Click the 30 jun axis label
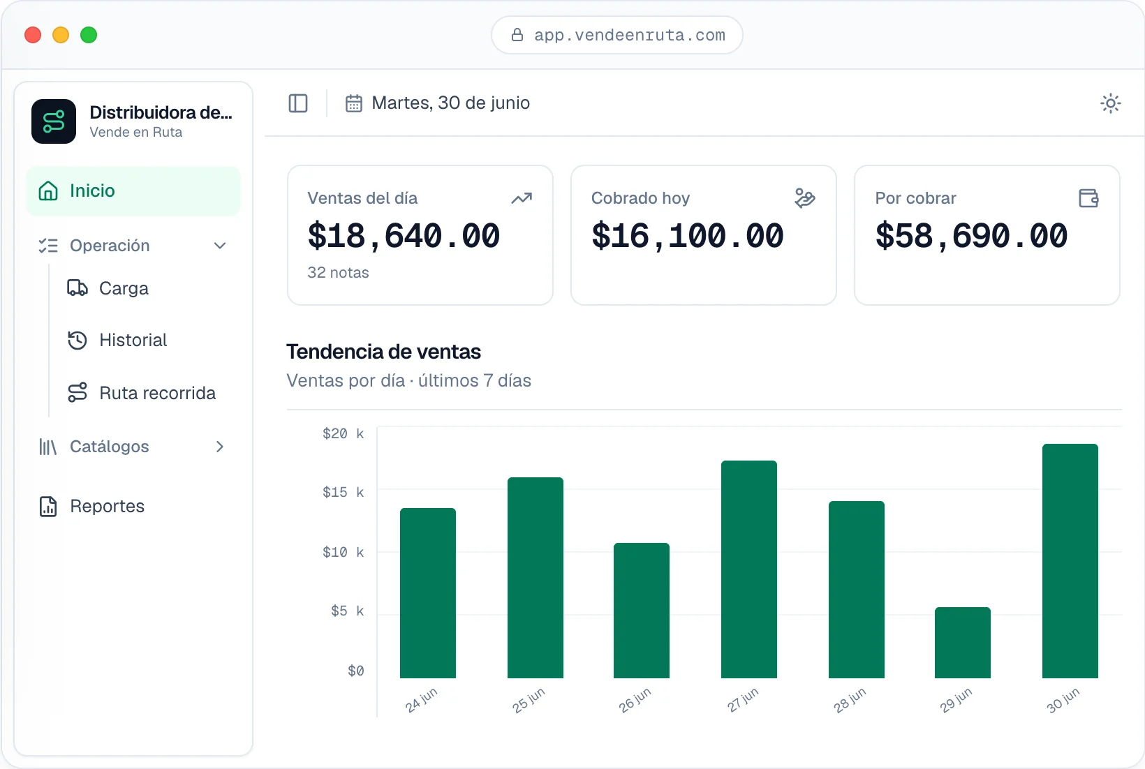 pyautogui.click(x=1063, y=700)
